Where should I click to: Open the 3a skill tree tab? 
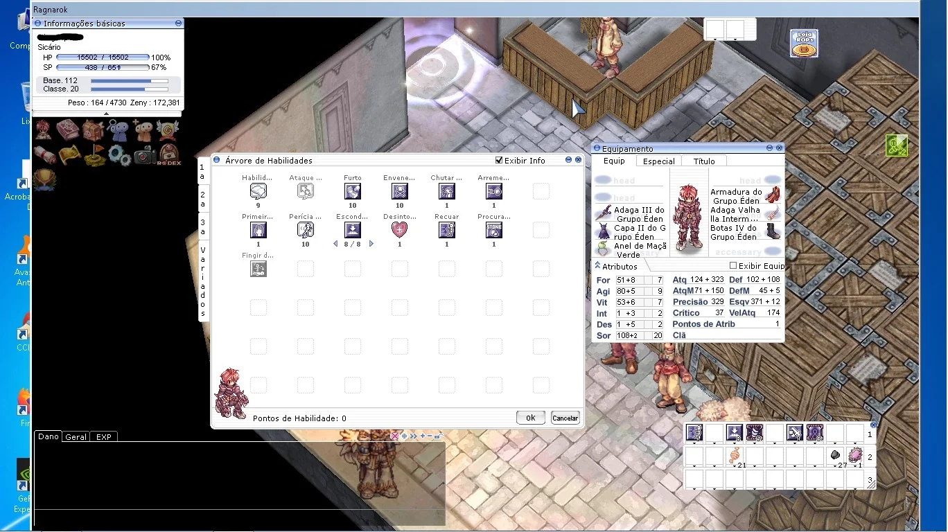pos(203,227)
